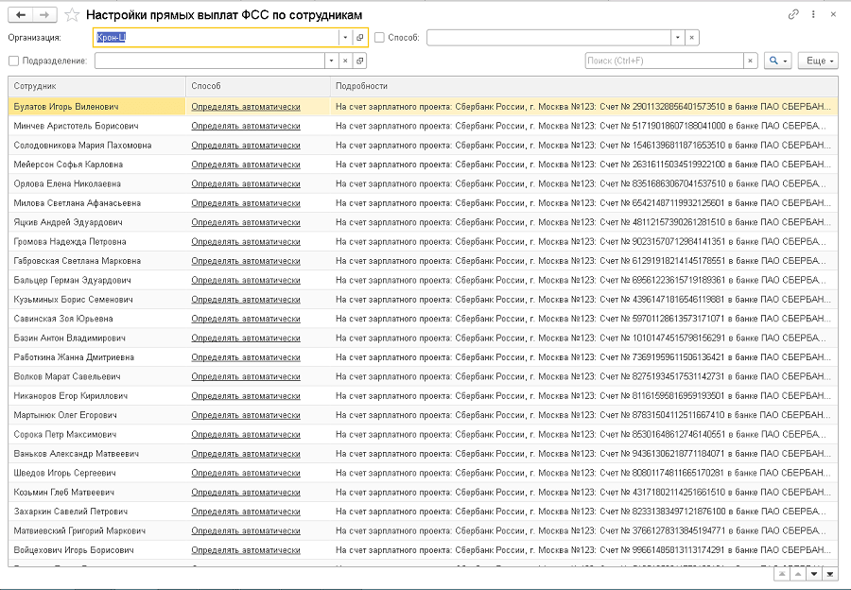Enable the Подразделение filter checkbox

pyautogui.click(x=13, y=61)
